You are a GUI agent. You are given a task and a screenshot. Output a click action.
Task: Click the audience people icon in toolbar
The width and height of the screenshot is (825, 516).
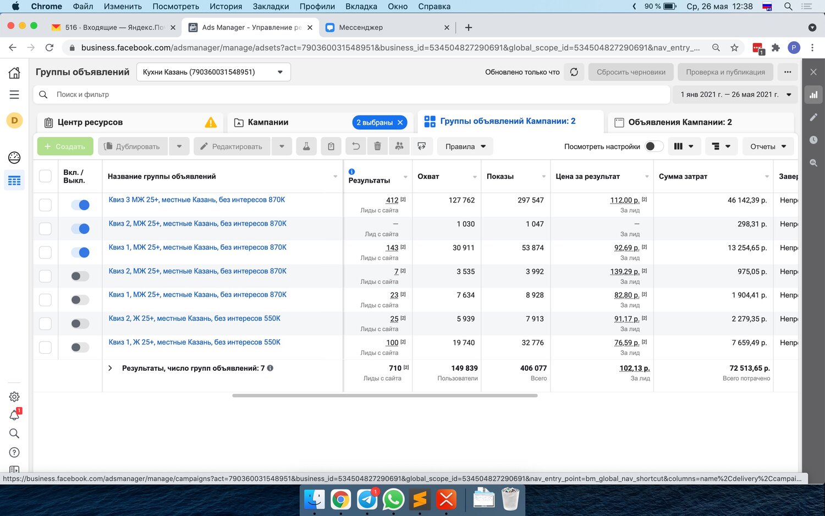coord(399,146)
